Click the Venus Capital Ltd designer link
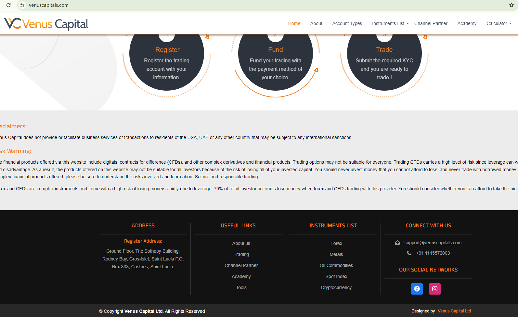This screenshot has width=518, height=317. (454, 311)
